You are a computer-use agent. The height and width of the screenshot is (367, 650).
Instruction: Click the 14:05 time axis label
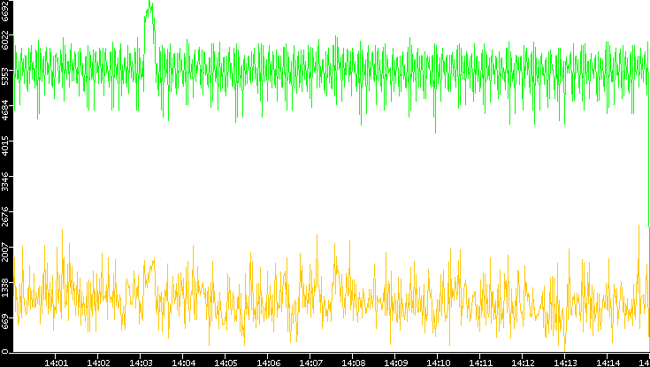[226, 363]
